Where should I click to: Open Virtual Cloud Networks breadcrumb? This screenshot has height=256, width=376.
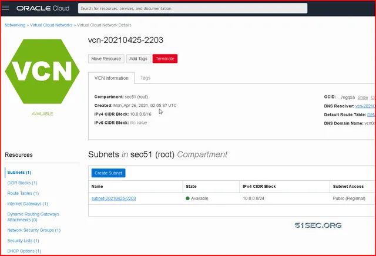[51, 25]
